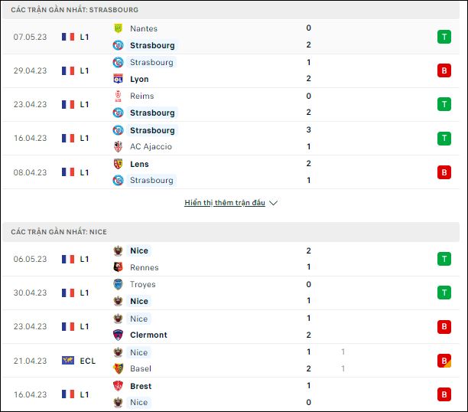468x412 pixels.
Task: Click the Rennes club logo
Action: pos(119,267)
